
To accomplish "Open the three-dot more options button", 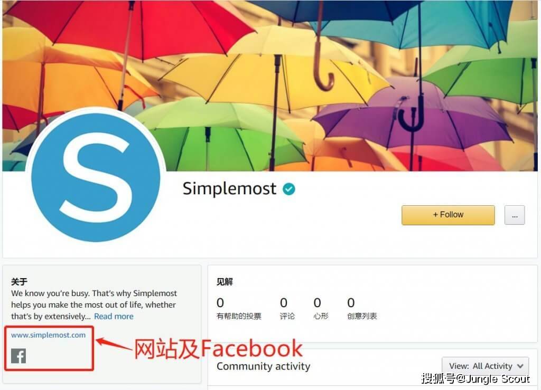I will tap(515, 215).
